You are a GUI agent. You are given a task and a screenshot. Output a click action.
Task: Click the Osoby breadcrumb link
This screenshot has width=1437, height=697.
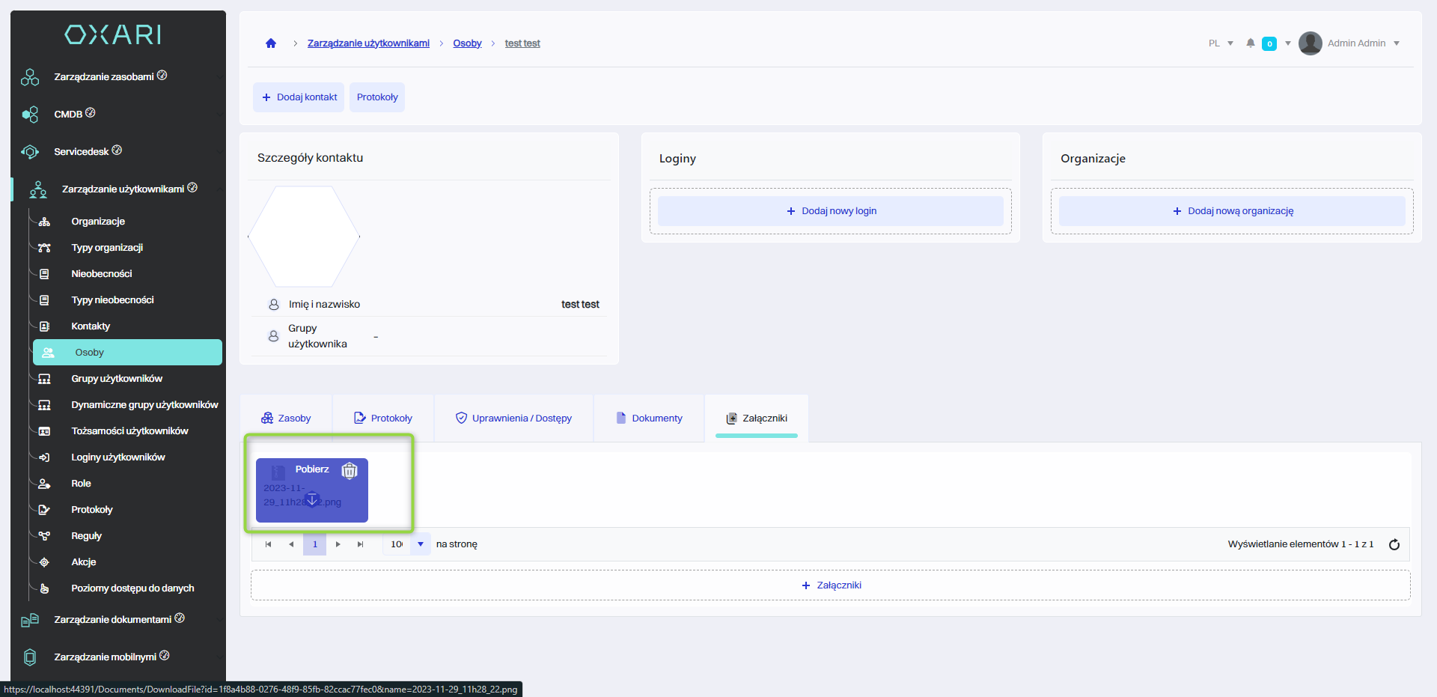[467, 43]
